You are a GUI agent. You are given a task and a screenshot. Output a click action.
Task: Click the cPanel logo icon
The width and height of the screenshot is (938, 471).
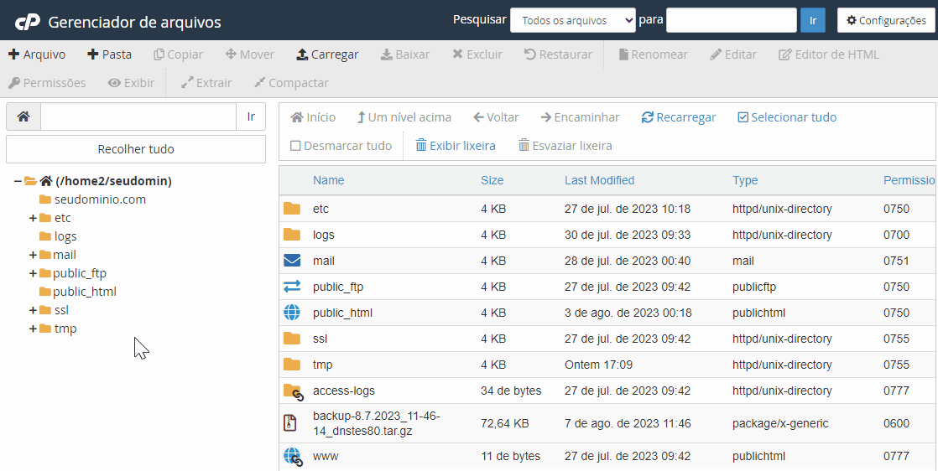click(27, 22)
